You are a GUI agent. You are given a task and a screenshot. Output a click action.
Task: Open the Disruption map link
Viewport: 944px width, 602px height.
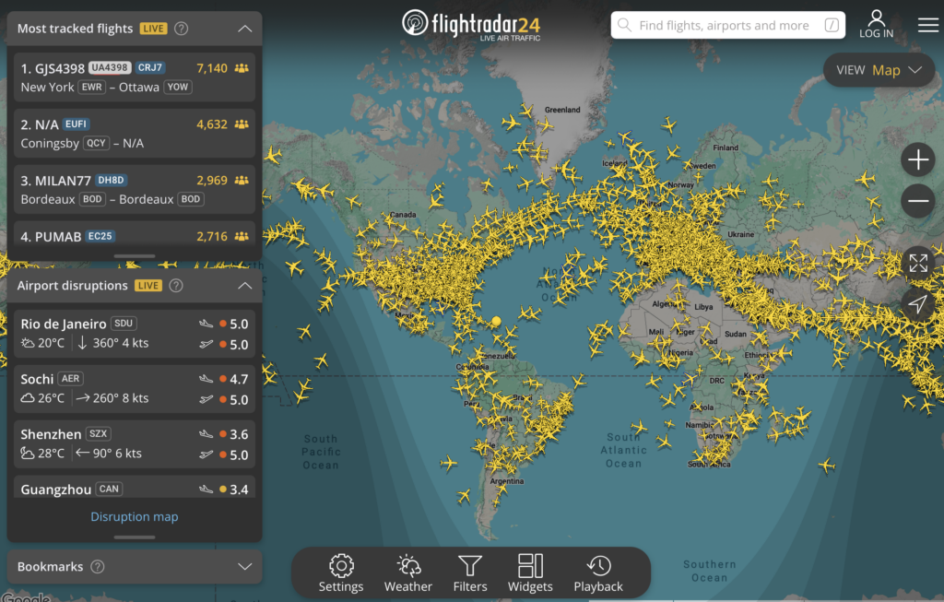click(135, 516)
